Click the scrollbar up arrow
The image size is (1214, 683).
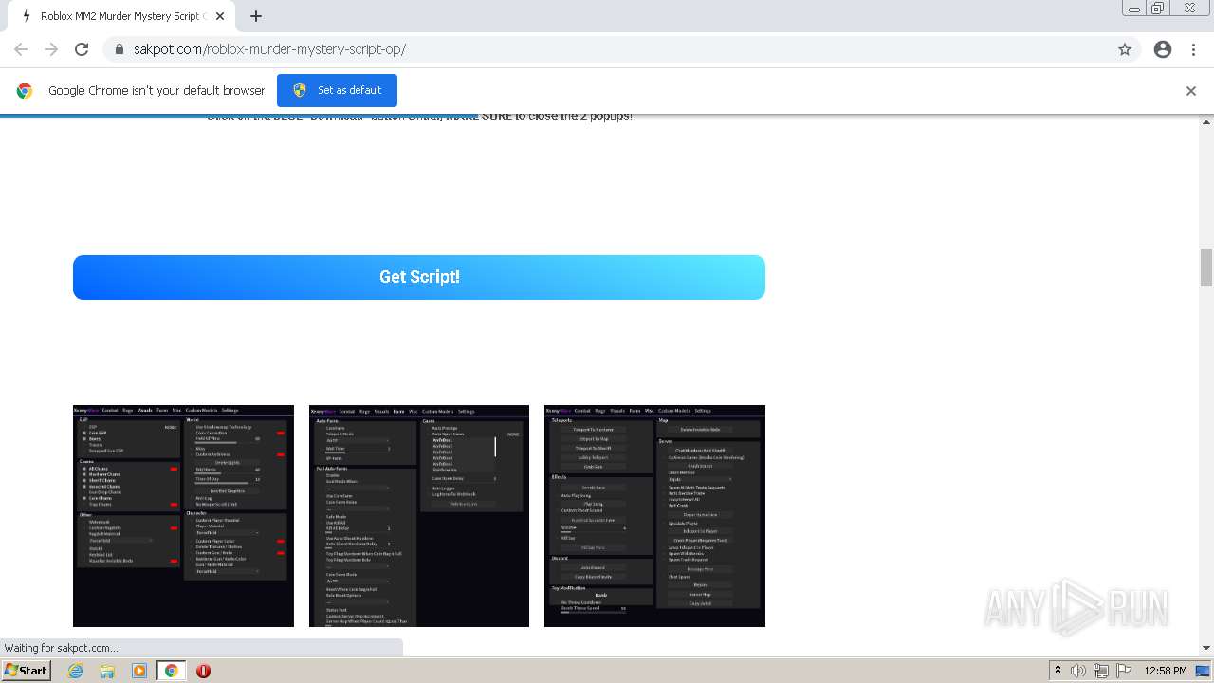(x=1206, y=122)
